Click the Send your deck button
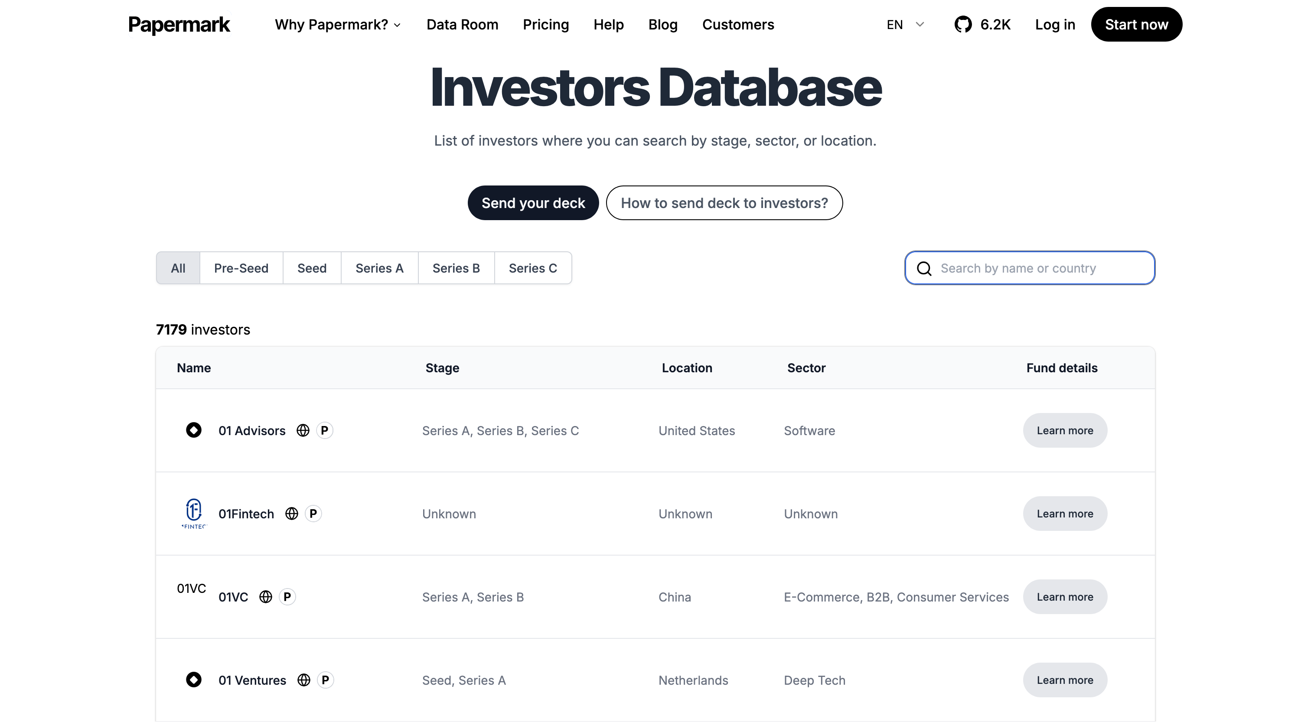Image resolution: width=1311 pixels, height=722 pixels. (x=533, y=202)
